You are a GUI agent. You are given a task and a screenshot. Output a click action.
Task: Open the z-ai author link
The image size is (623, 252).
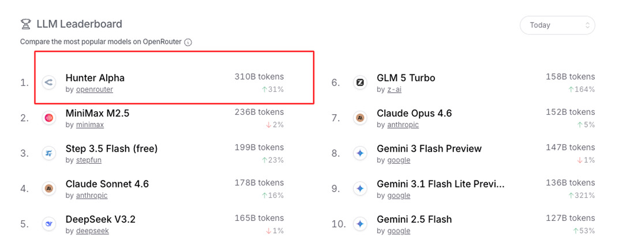[394, 90]
